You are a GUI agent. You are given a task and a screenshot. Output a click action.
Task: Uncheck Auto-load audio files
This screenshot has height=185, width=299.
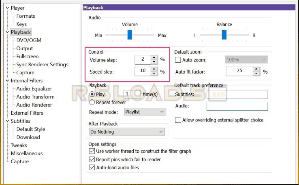92,168
